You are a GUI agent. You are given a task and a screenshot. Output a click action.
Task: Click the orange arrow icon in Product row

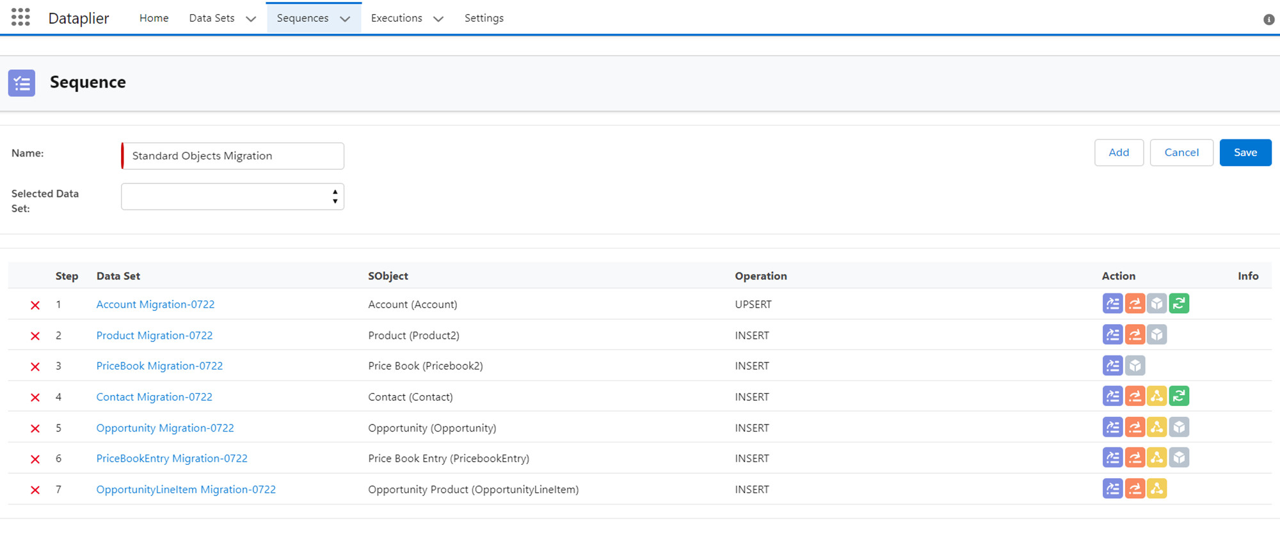point(1135,334)
